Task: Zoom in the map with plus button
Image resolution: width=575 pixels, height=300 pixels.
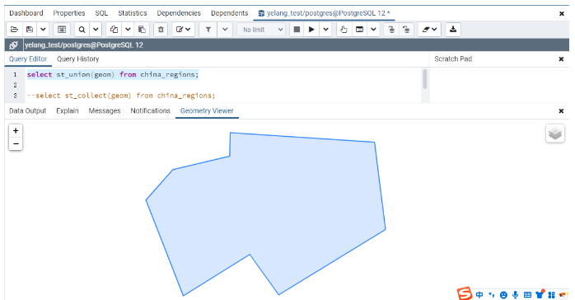Action: 16,130
